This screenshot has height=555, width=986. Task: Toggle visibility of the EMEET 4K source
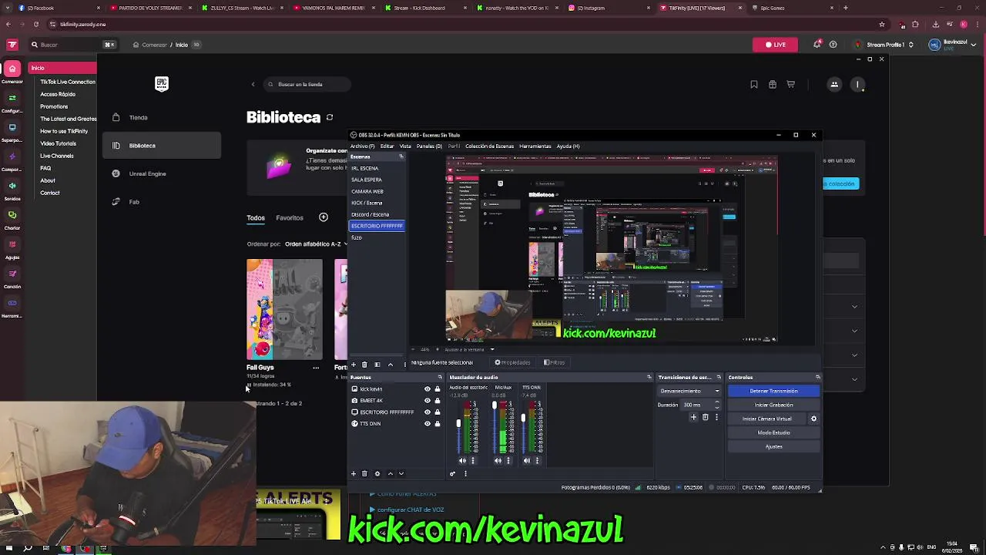pyautogui.click(x=428, y=401)
